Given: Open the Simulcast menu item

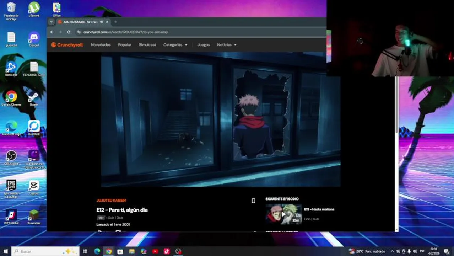Looking at the screenshot, I should click(147, 45).
